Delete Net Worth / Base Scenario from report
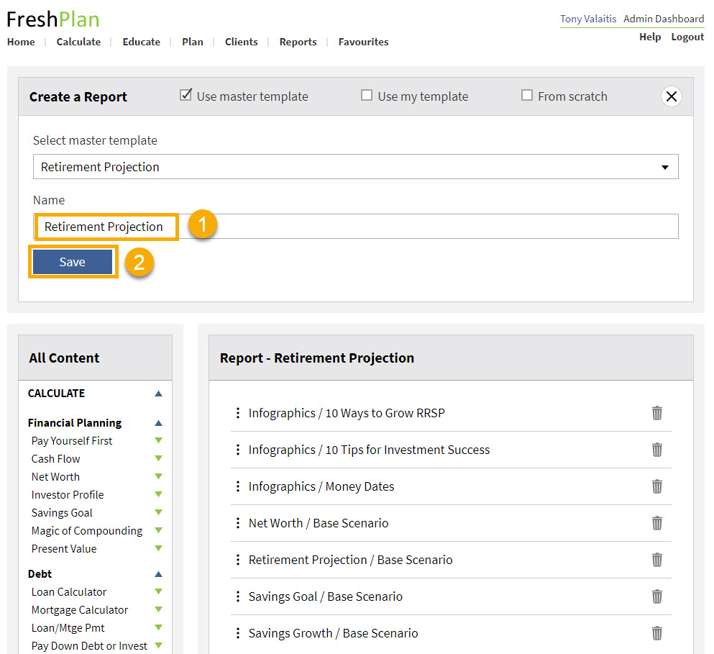 point(656,523)
